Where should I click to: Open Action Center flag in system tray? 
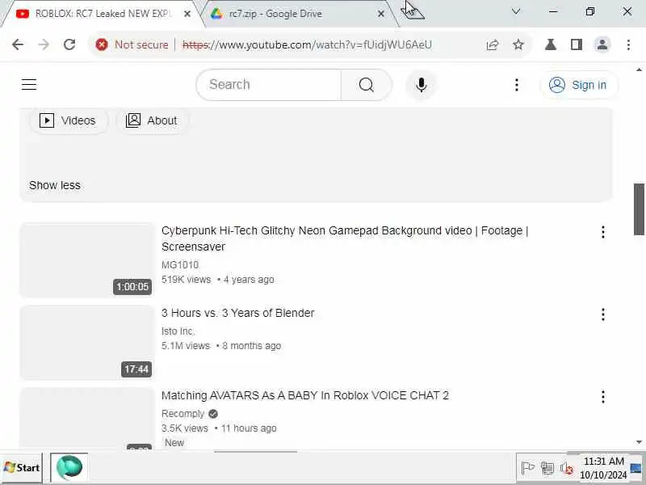click(527, 468)
